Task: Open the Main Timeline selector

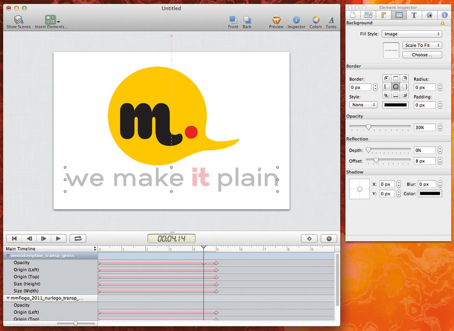Action: (51, 249)
